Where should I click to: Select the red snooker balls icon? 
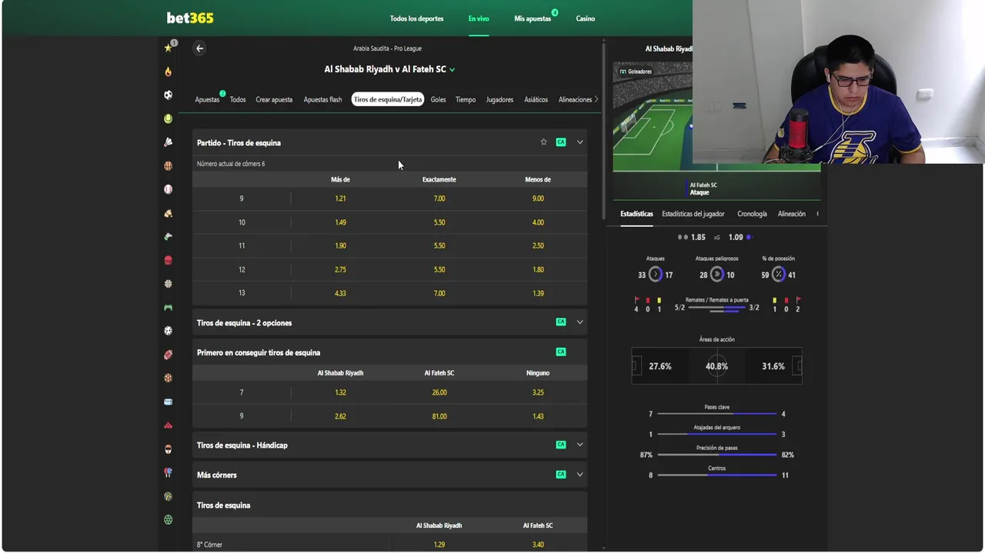point(168,426)
